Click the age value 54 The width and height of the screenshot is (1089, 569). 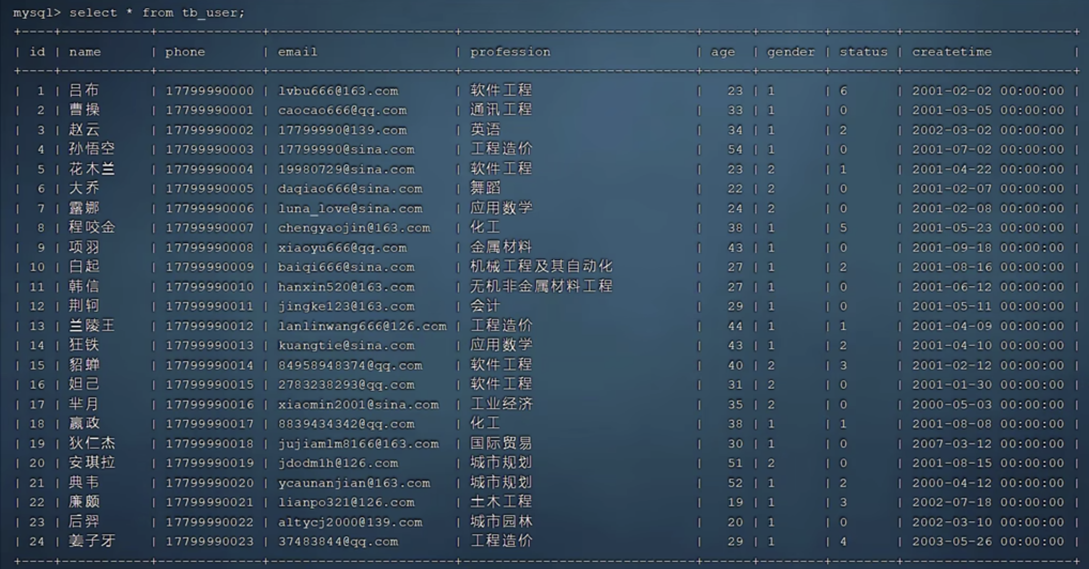click(735, 150)
